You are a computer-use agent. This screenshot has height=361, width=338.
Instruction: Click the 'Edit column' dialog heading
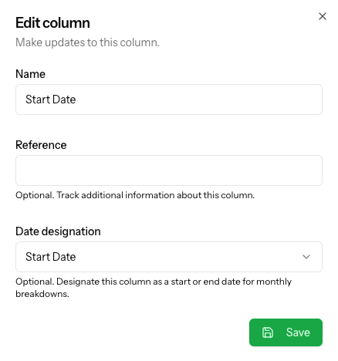click(52, 23)
